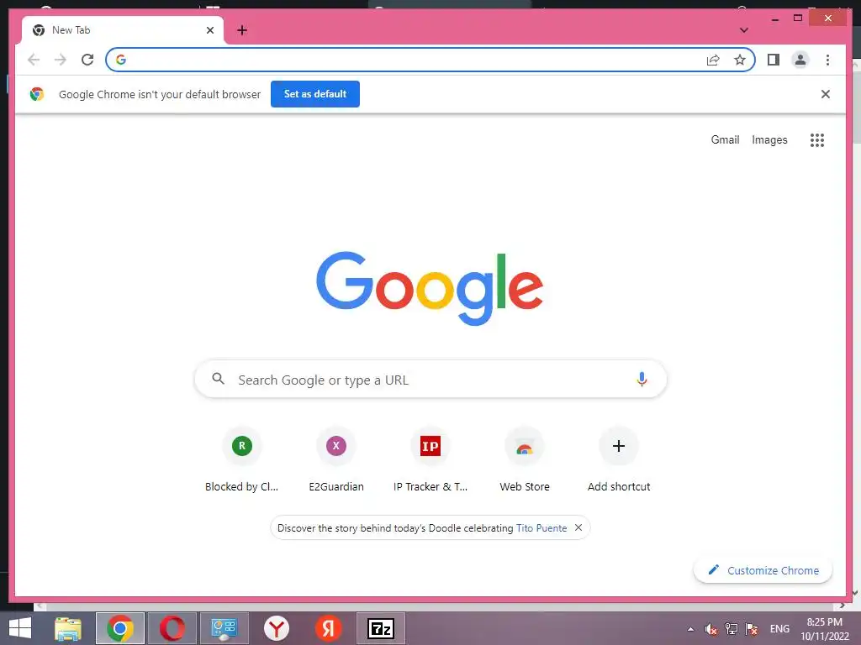Open Action Center flag tray icon

click(752, 629)
